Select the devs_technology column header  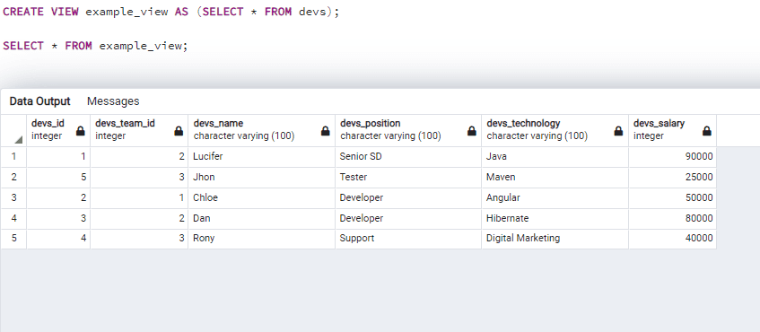click(555, 130)
